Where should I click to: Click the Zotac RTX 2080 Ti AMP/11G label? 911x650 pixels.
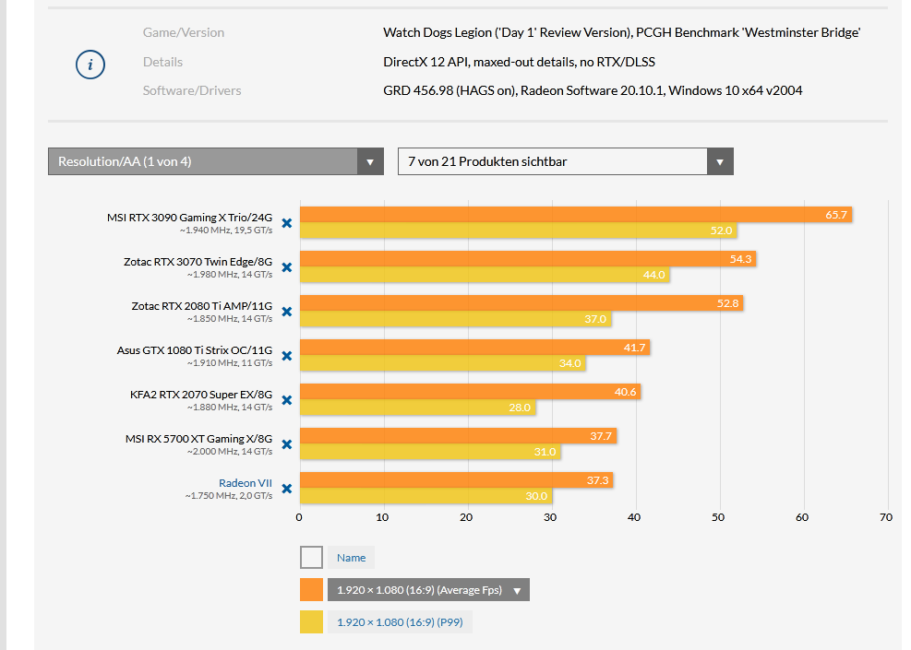201,306
